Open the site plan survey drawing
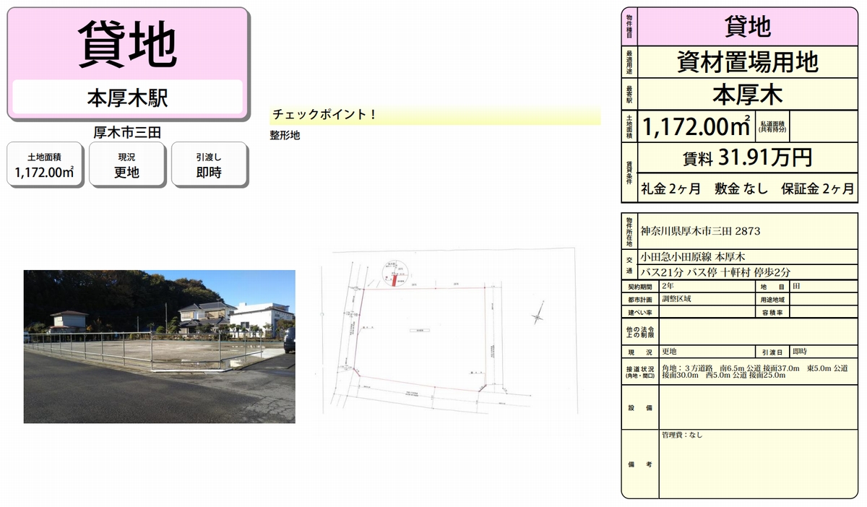Viewport: 867px width, 507px height. pos(448,332)
